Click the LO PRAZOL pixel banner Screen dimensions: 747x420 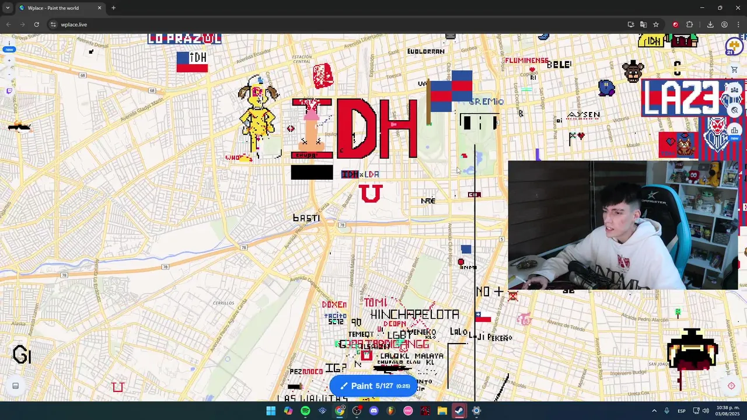click(x=184, y=39)
